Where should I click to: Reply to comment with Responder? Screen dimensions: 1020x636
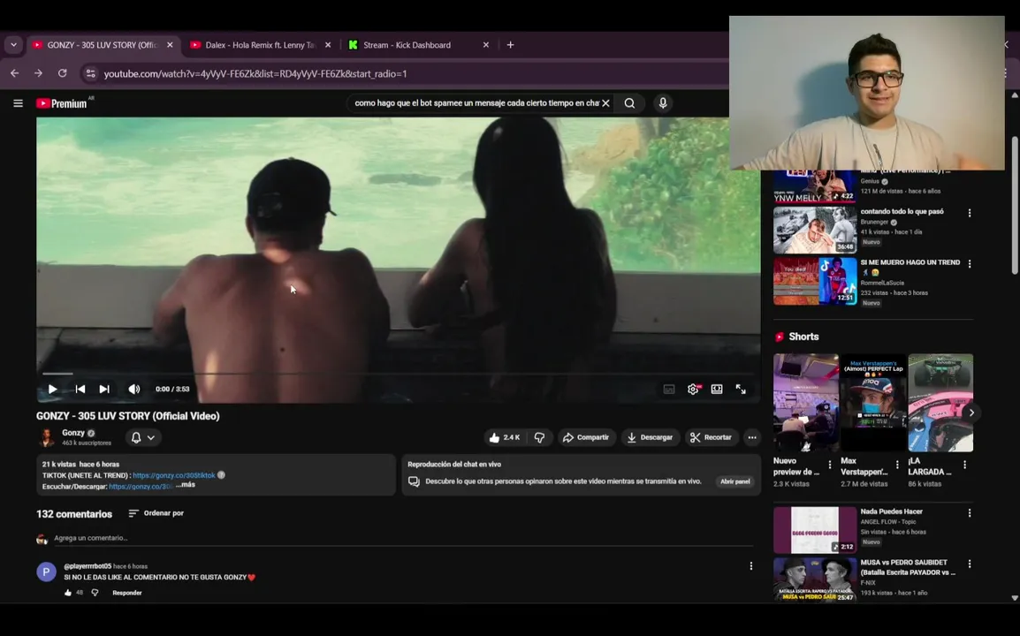tap(127, 593)
